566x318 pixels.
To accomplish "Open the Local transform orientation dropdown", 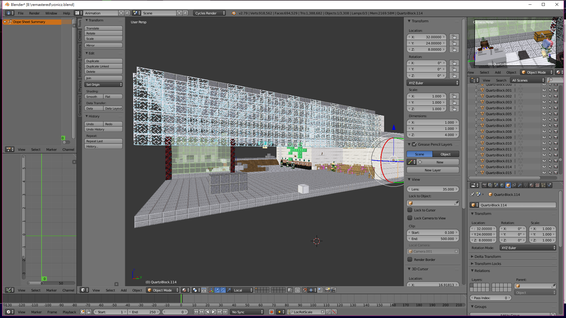I will 243,290.
